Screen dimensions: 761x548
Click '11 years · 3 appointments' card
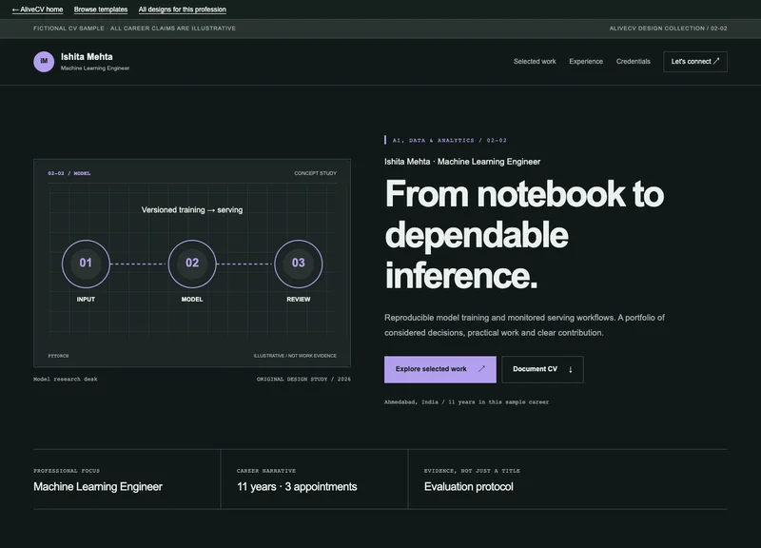pos(315,479)
